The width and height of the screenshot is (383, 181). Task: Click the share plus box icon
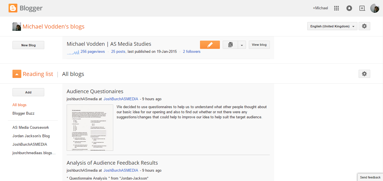tap(362, 8)
